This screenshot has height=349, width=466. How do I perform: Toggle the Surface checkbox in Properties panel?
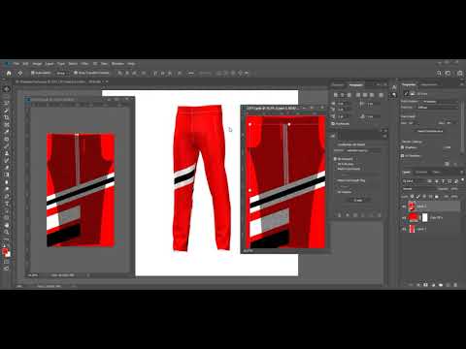[403, 147]
